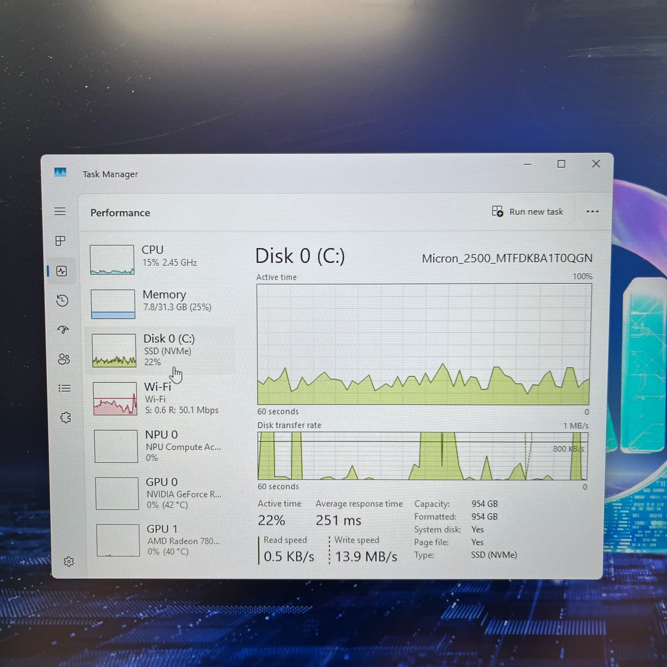Click the Performance page title
The image size is (667, 667).
click(x=120, y=213)
